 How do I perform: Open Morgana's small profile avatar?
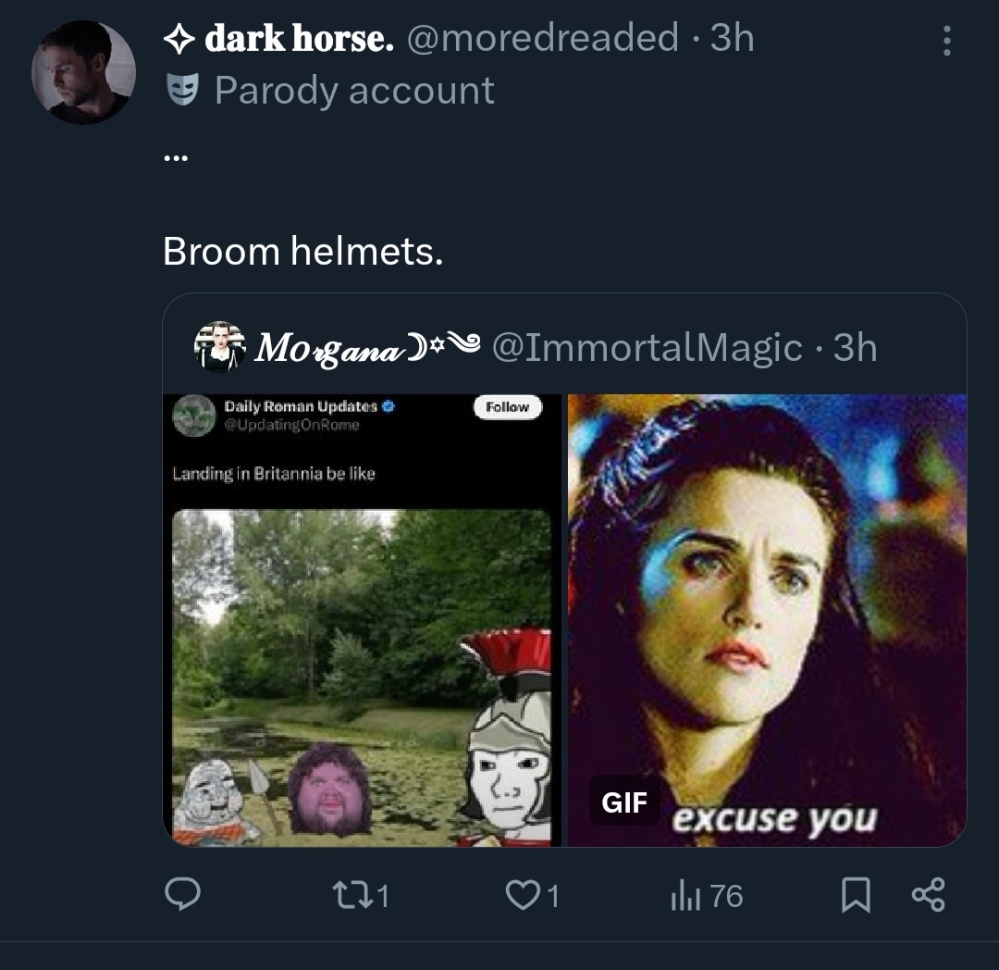pos(219,347)
